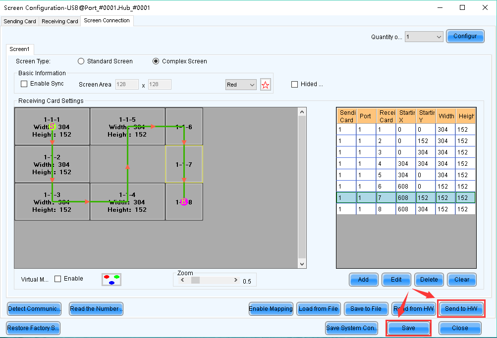Click the Screen Area width field

[x=127, y=85]
